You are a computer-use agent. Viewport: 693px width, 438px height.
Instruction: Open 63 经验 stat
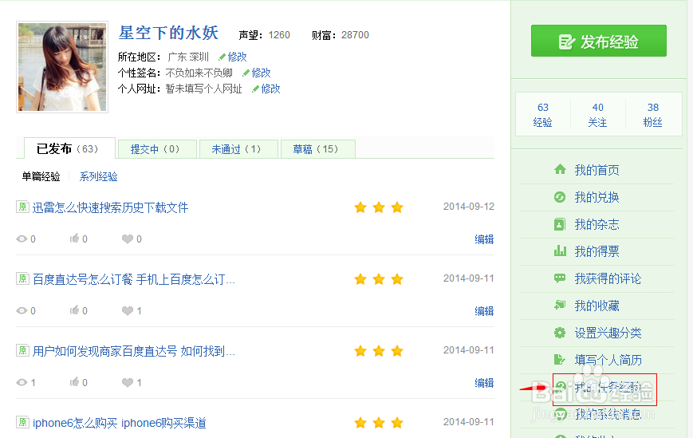pyautogui.click(x=543, y=115)
